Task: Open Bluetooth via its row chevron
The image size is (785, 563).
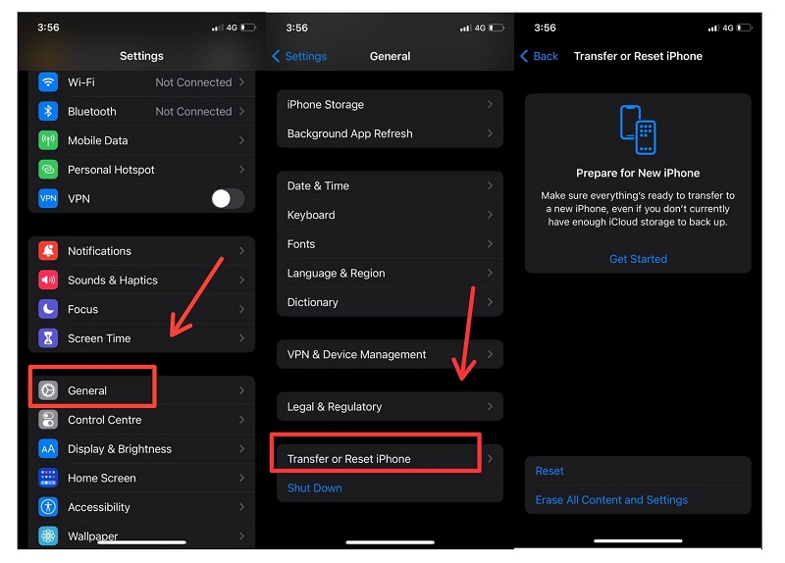Action: pyautogui.click(x=241, y=111)
